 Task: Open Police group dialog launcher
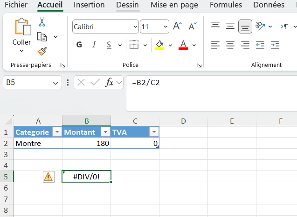pos(199,65)
